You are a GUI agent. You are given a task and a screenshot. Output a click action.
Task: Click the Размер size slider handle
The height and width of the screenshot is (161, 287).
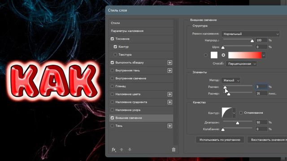coord(229,94)
